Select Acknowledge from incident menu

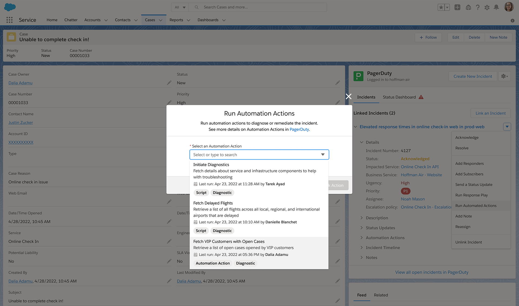coord(481,137)
